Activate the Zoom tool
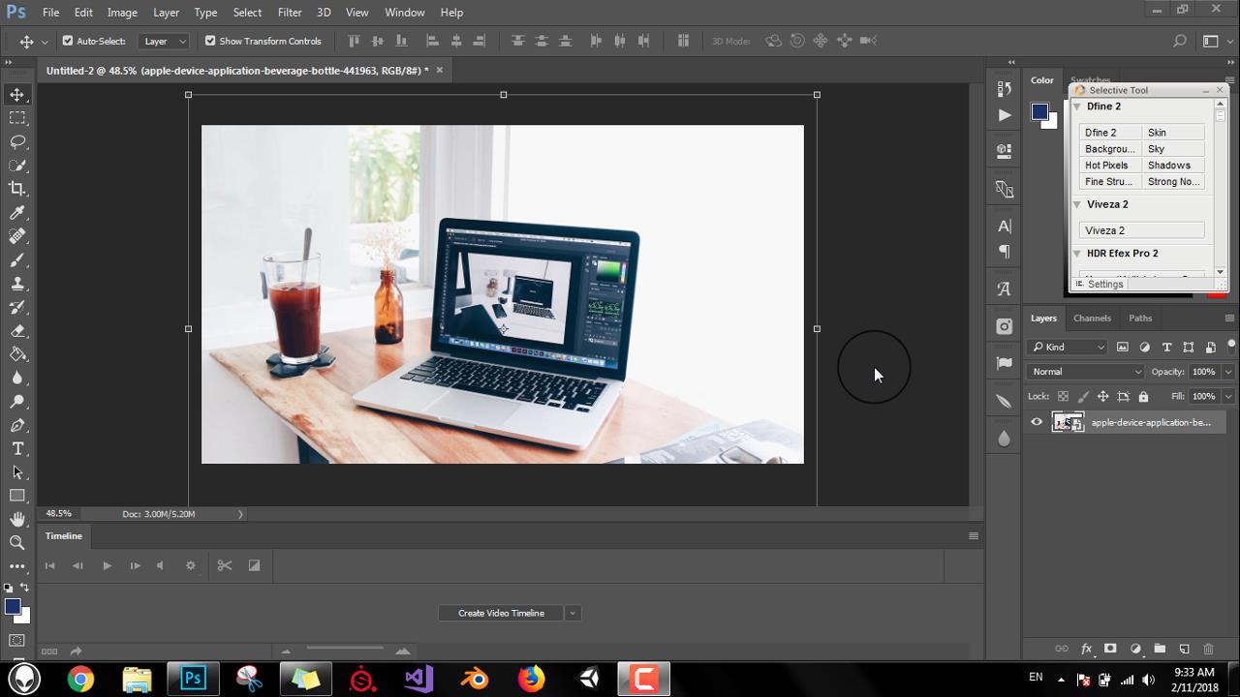 coord(17,543)
